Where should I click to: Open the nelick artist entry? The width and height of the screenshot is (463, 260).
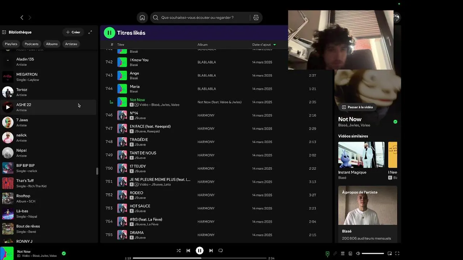[48, 138]
